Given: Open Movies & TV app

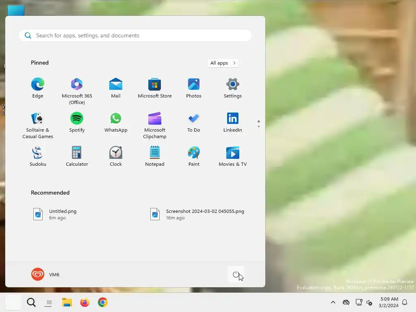Looking at the screenshot, I should point(233,156).
